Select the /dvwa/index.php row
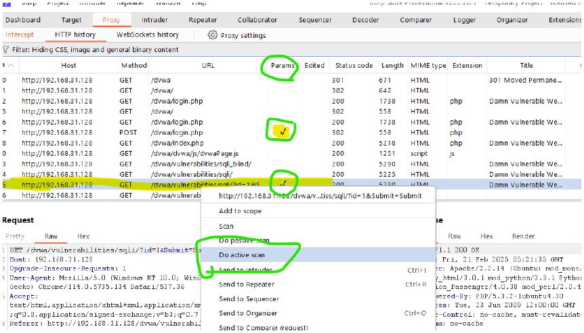The height and width of the screenshot is (333, 584). coord(292,143)
